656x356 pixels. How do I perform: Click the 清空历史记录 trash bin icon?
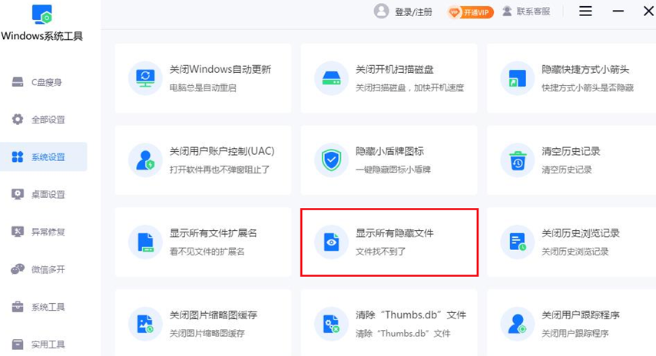[518, 160]
